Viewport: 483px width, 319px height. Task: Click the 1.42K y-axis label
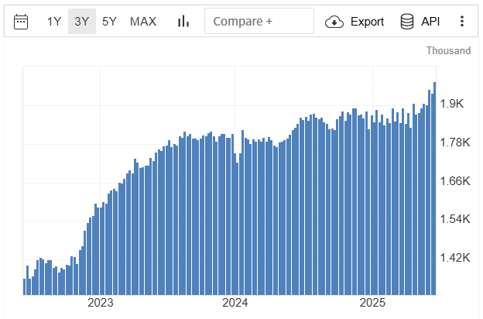tap(455, 258)
